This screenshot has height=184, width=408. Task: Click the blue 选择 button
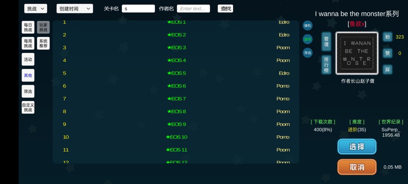pyautogui.click(x=357, y=147)
